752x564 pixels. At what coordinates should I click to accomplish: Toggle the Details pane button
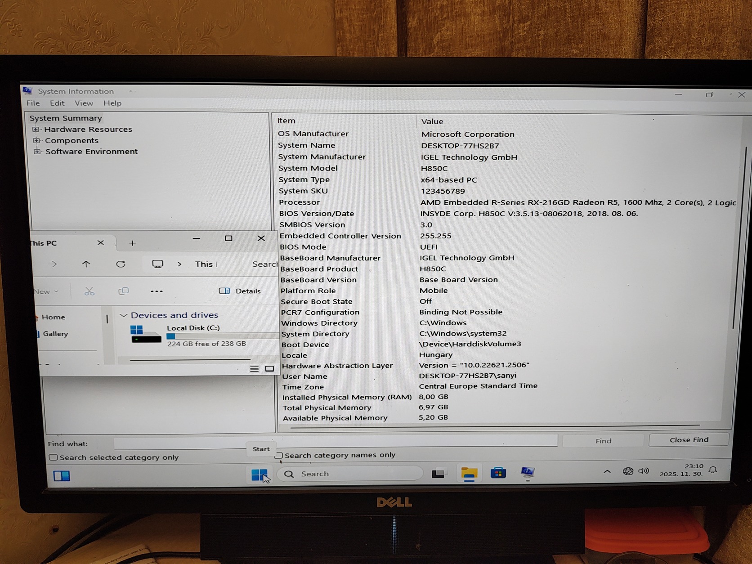[x=240, y=291]
